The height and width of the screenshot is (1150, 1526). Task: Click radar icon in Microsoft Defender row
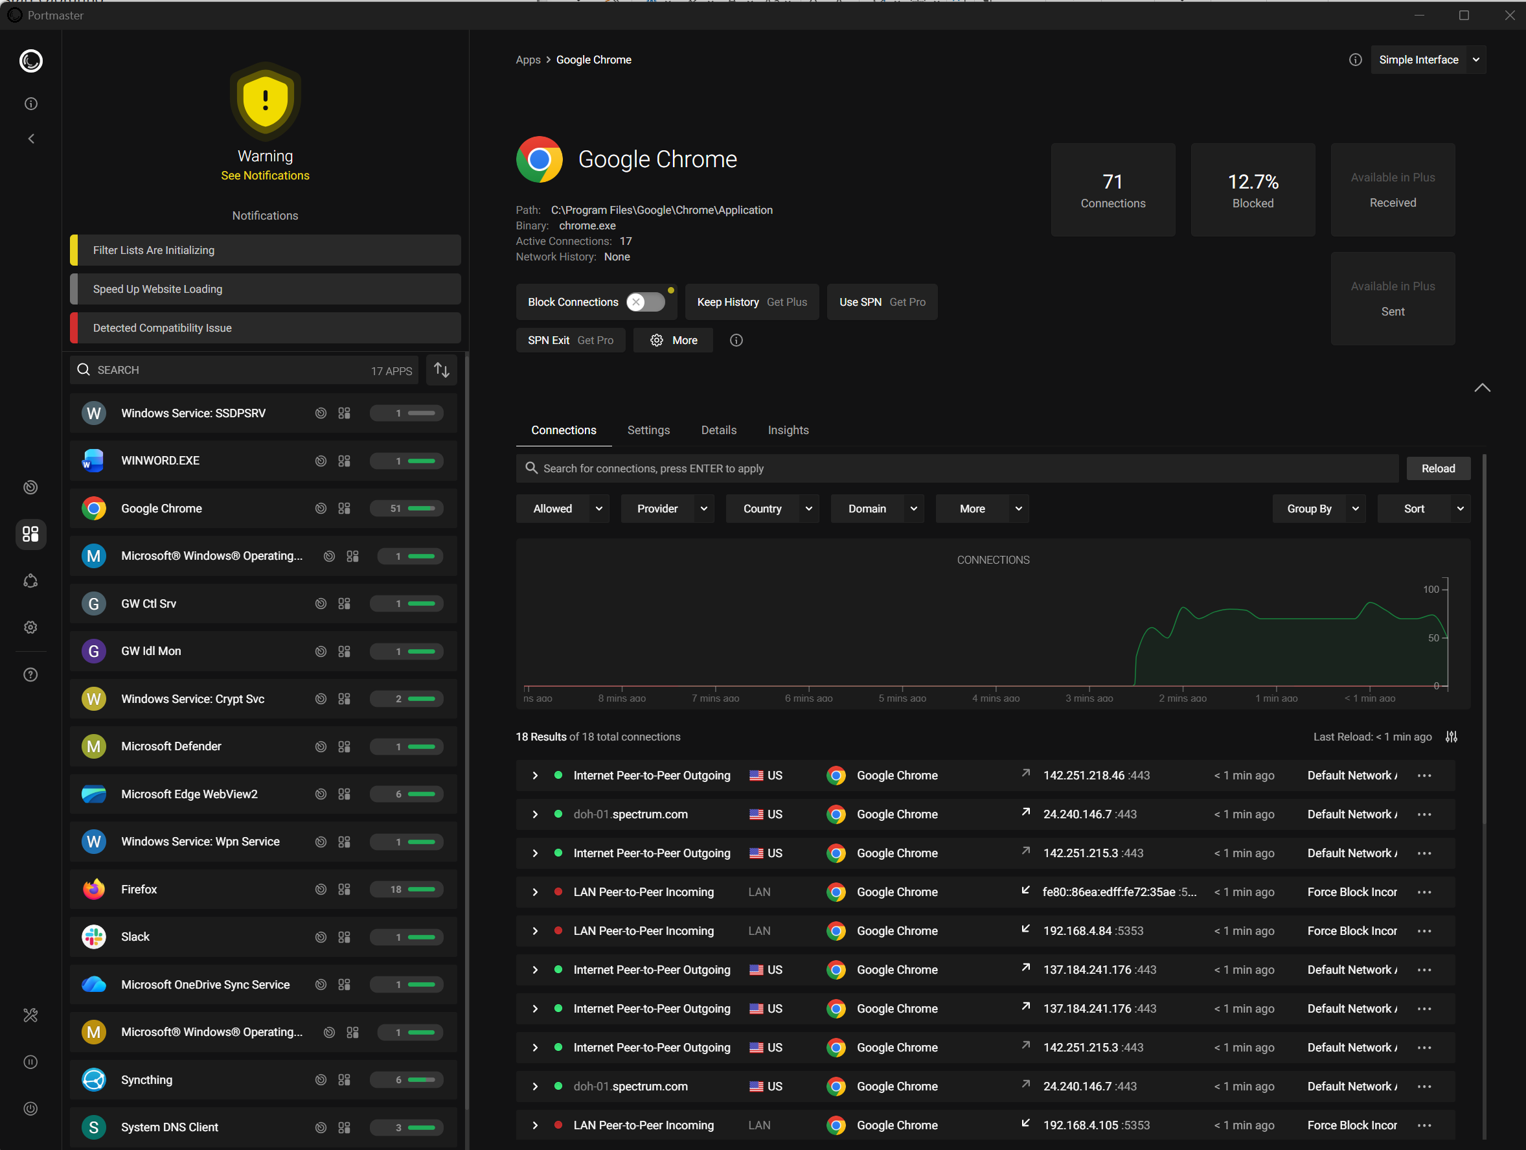pos(321,746)
